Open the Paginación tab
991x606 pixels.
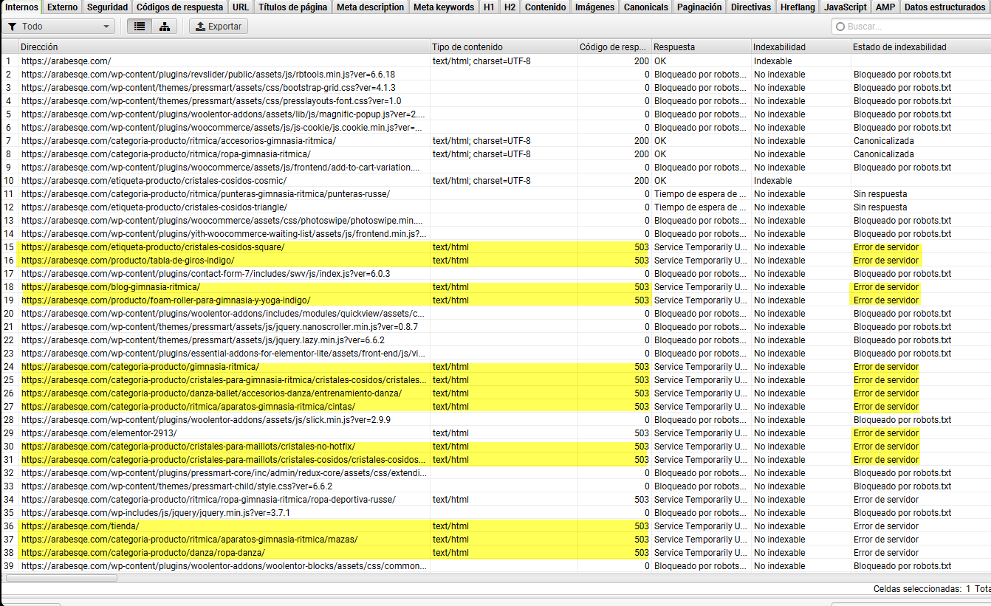pos(699,7)
